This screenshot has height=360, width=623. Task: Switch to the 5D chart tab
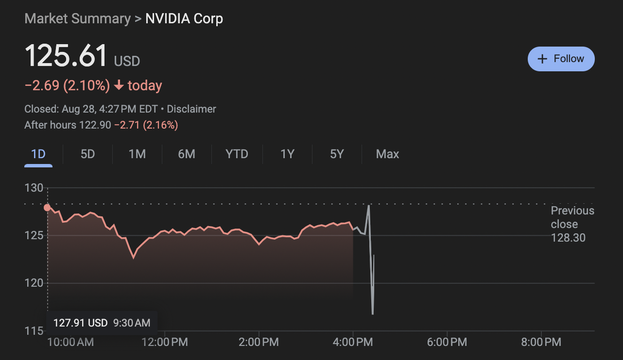pos(87,154)
